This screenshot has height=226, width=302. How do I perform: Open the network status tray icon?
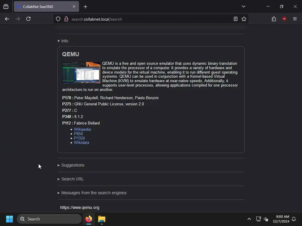(258, 219)
